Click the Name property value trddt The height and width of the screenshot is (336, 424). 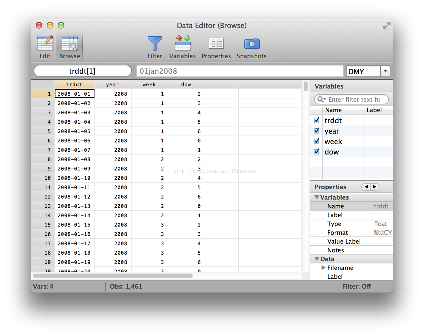click(382, 206)
